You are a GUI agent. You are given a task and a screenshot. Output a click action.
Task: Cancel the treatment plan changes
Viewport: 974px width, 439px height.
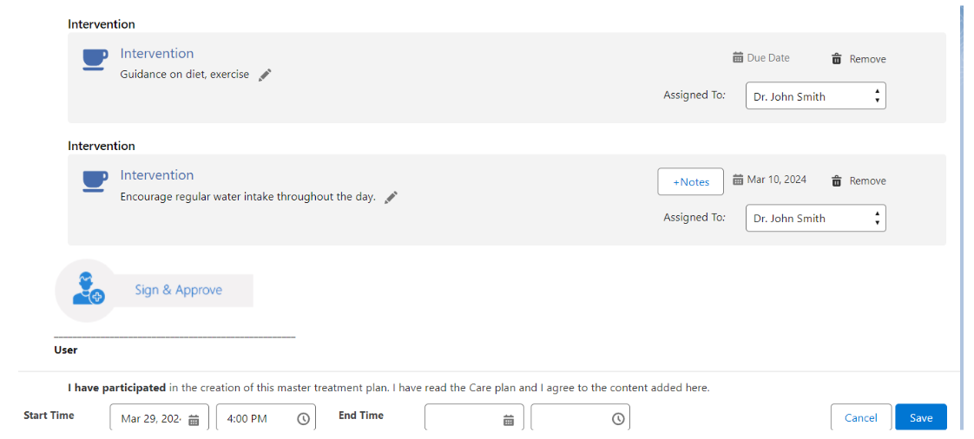[860, 418]
